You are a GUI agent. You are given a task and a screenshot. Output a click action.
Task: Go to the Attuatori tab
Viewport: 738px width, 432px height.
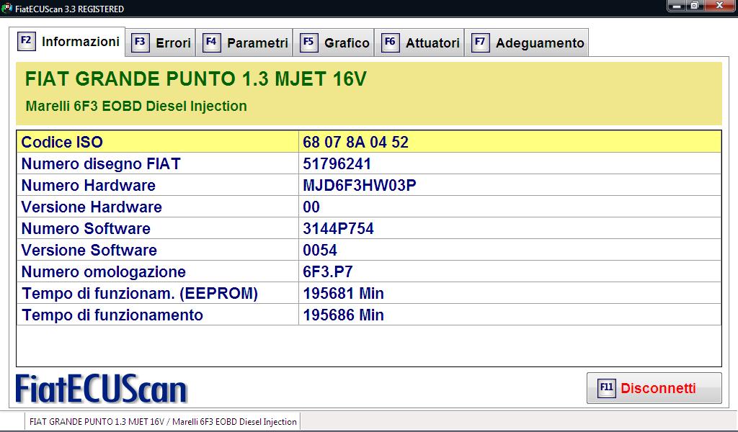(419, 42)
